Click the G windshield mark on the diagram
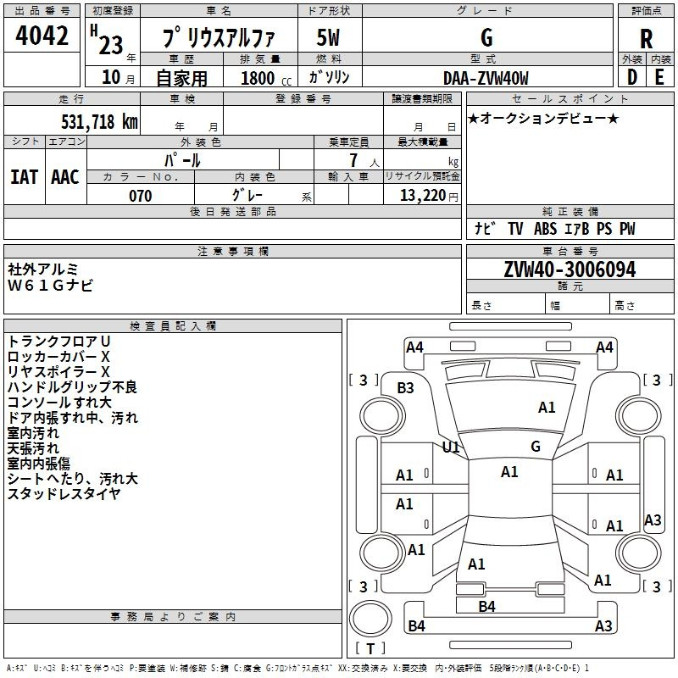The width and height of the screenshot is (678, 678). point(536,447)
